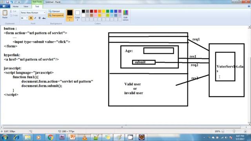This screenshot has width=251, height=141.
Task: Click the zoom slider handle
Action: pyautogui.click(x=234, y=132)
